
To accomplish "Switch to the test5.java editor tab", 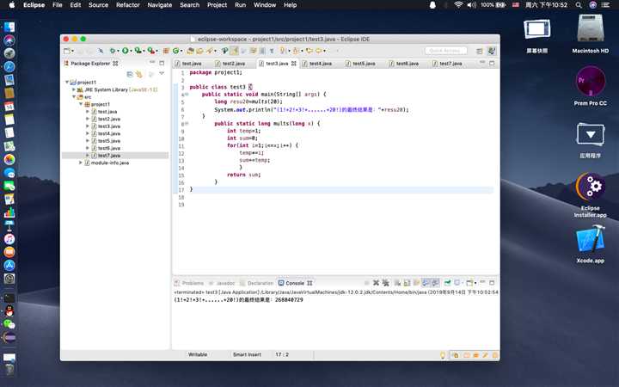I will coord(363,64).
